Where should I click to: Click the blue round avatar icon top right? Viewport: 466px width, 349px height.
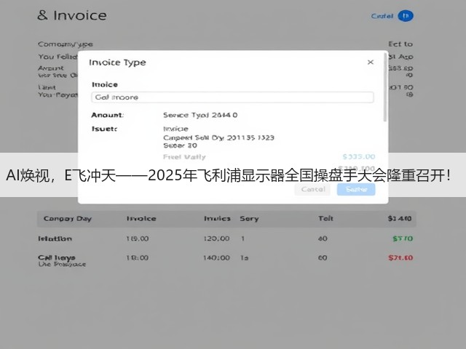tap(406, 16)
